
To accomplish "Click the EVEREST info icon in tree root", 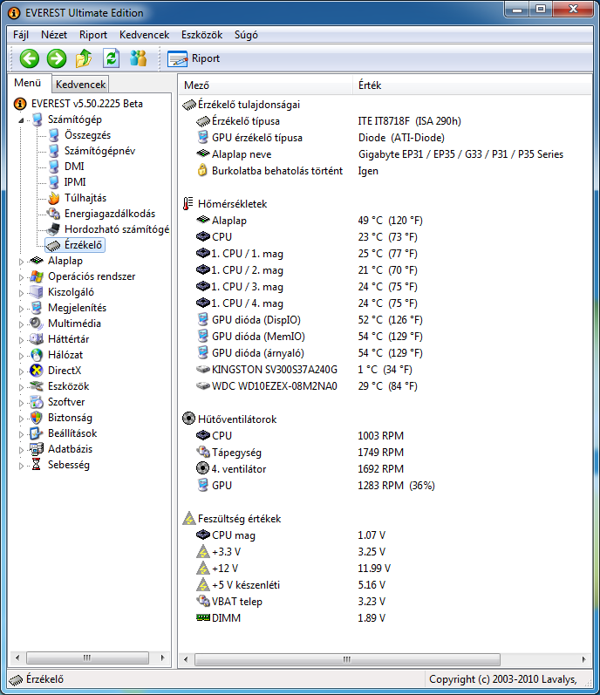I will 20,104.
